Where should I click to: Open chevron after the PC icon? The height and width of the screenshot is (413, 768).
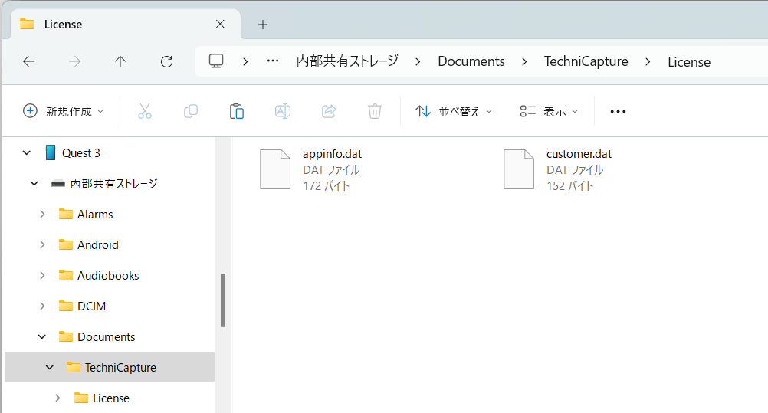click(245, 62)
